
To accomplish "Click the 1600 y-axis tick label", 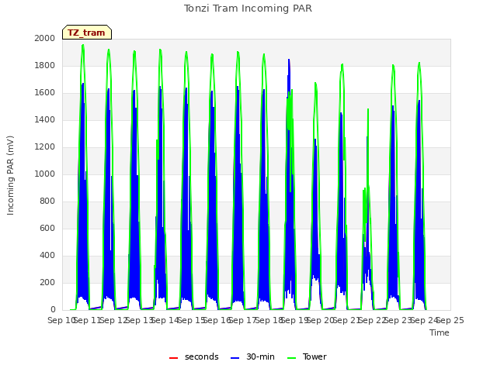I will 45,93.
